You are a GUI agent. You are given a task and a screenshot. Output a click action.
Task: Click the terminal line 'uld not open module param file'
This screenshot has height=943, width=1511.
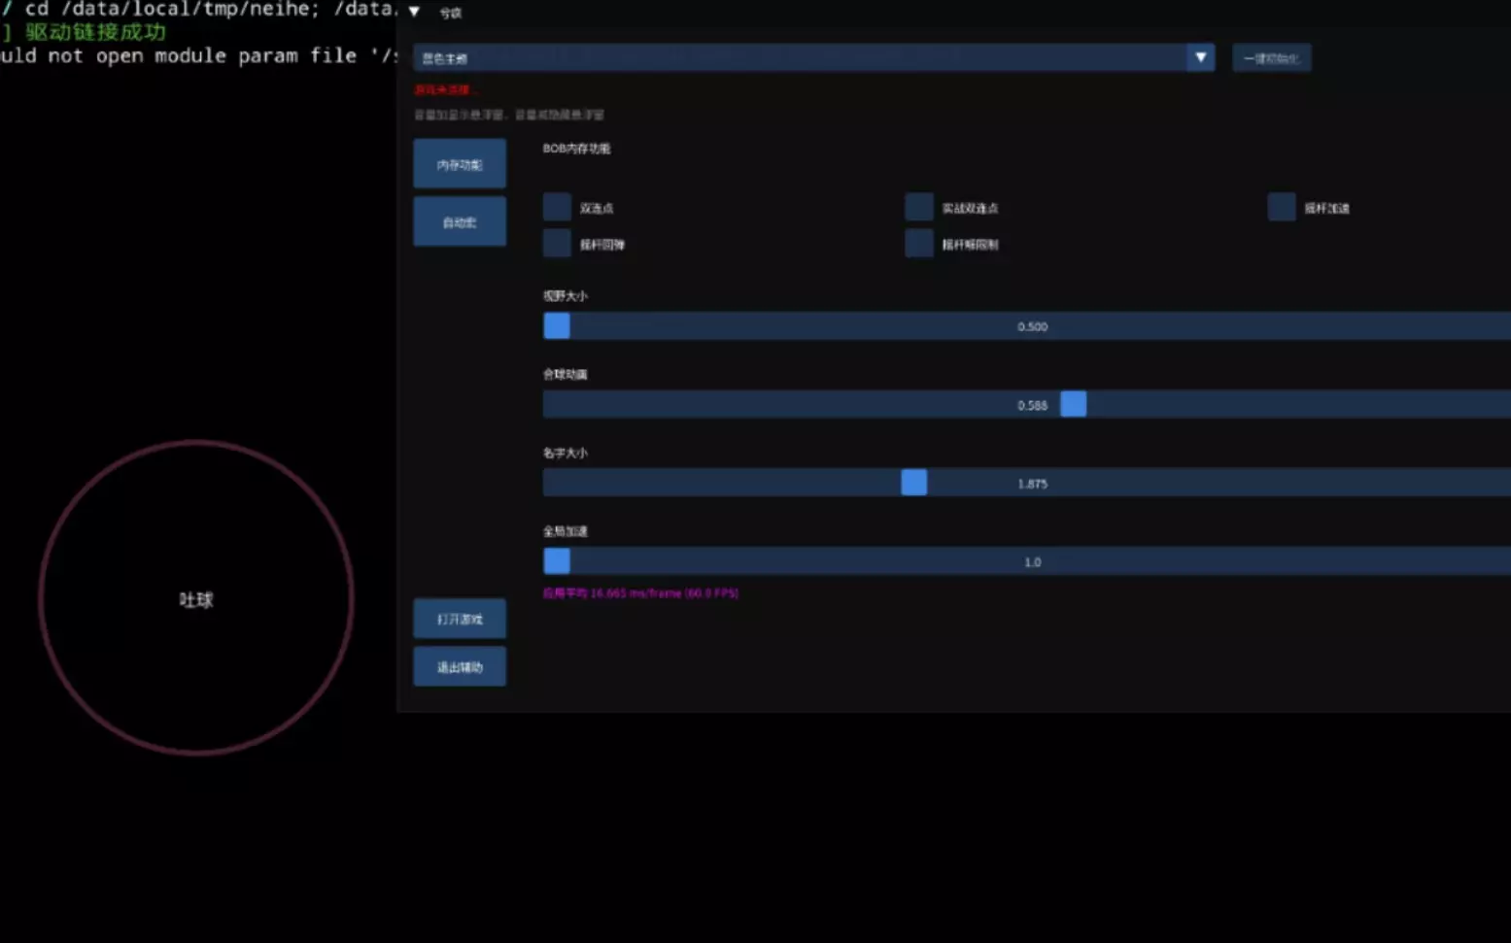[198, 55]
